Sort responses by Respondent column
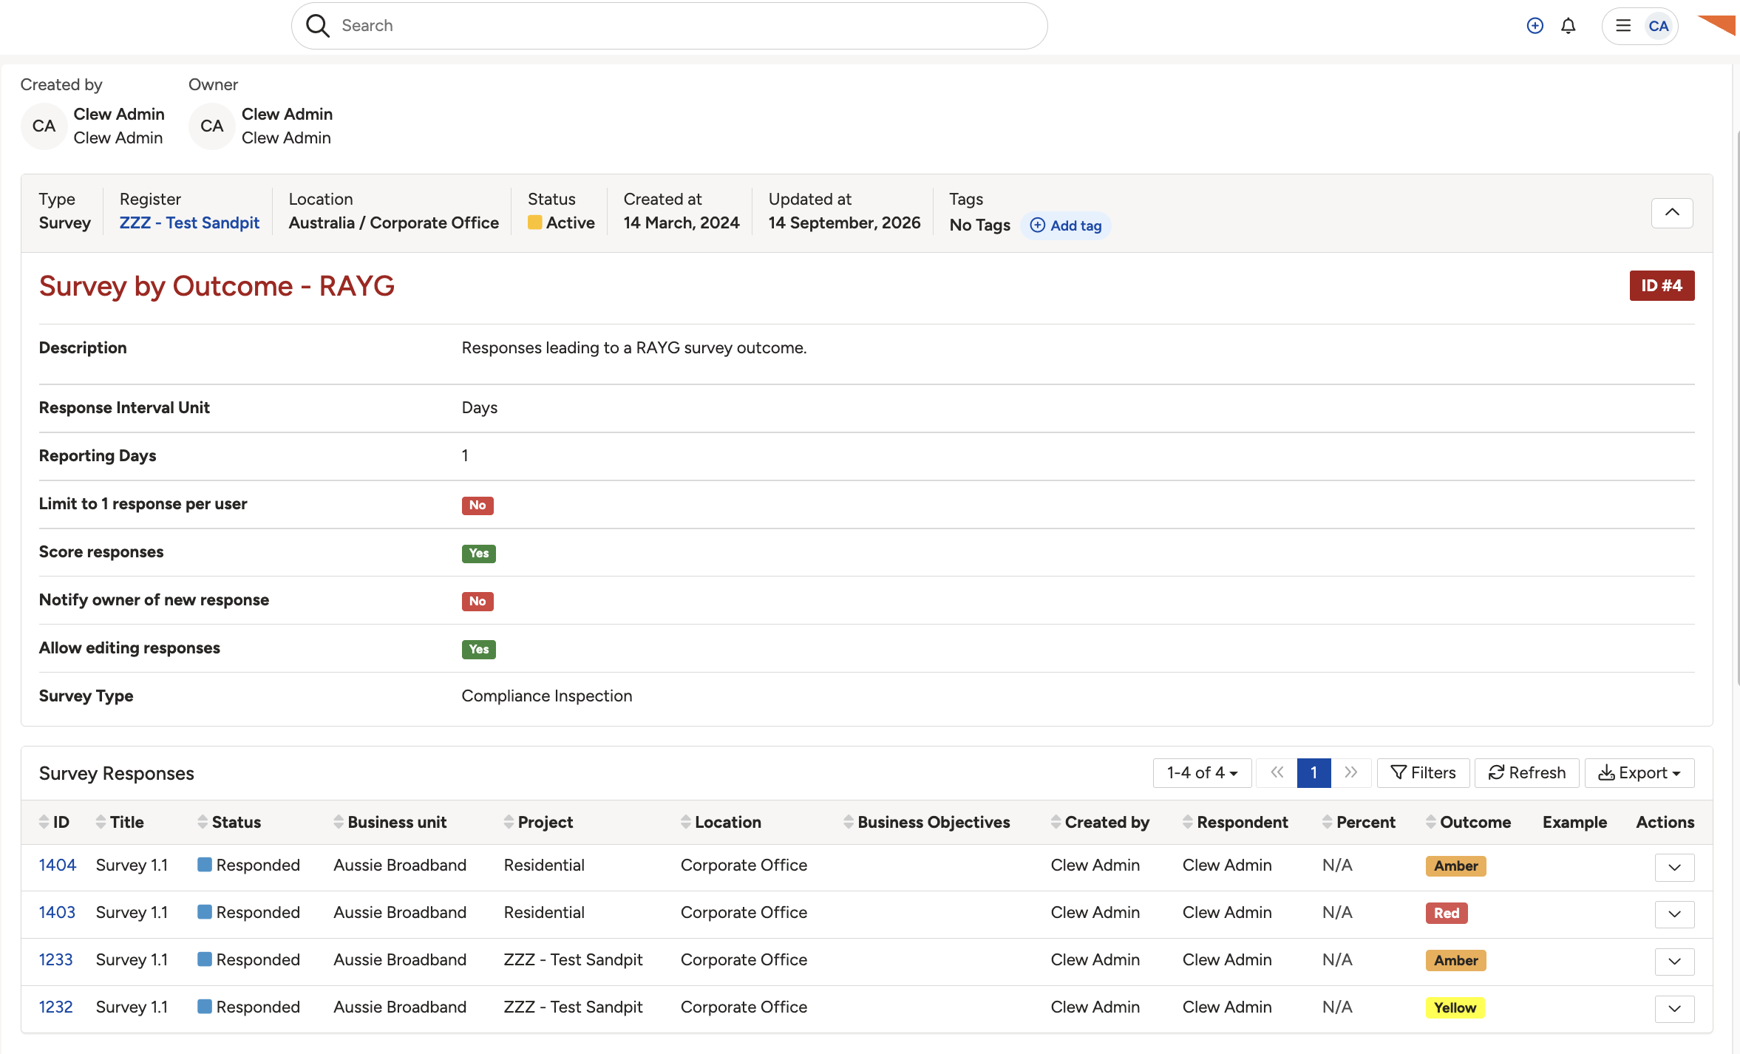Screen dimensions: 1740x1054 1235,822
